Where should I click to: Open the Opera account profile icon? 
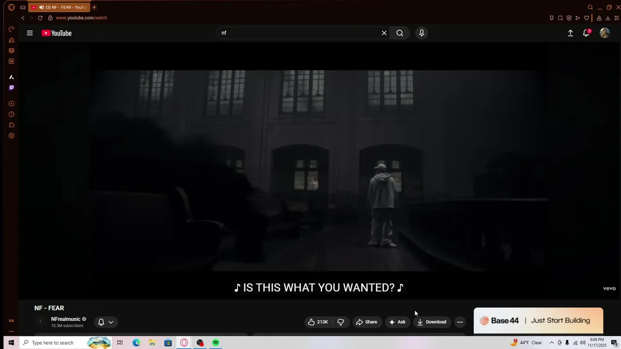point(599,18)
